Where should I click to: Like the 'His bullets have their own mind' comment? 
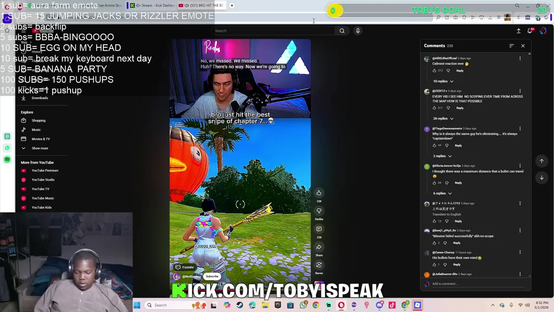point(435,265)
